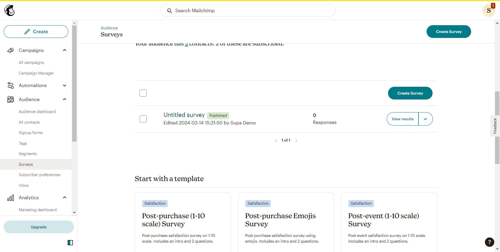The image size is (500, 252).
Task: Click the search magnifying glass icon
Action: coord(170,11)
